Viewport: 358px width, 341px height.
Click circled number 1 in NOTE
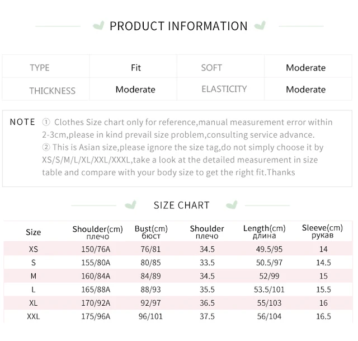point(46,122)
